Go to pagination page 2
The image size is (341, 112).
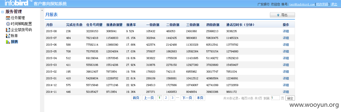pos(166,98)
